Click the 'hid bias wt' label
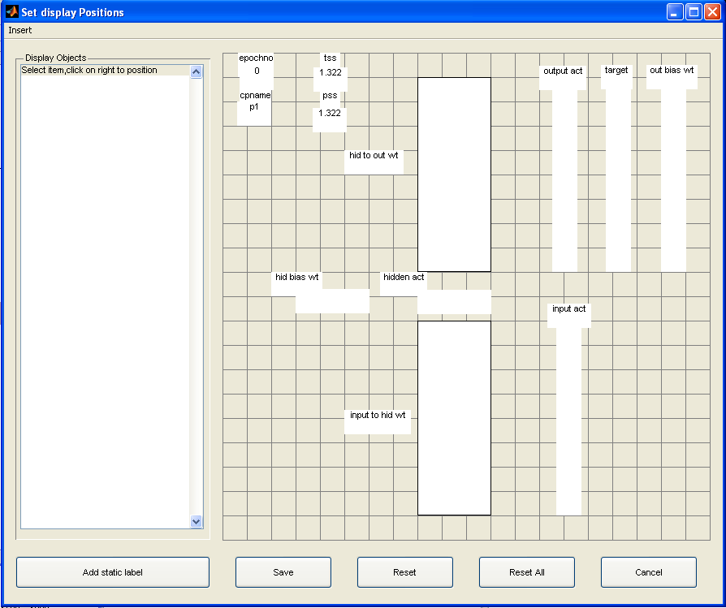 (x=296, y=278)
